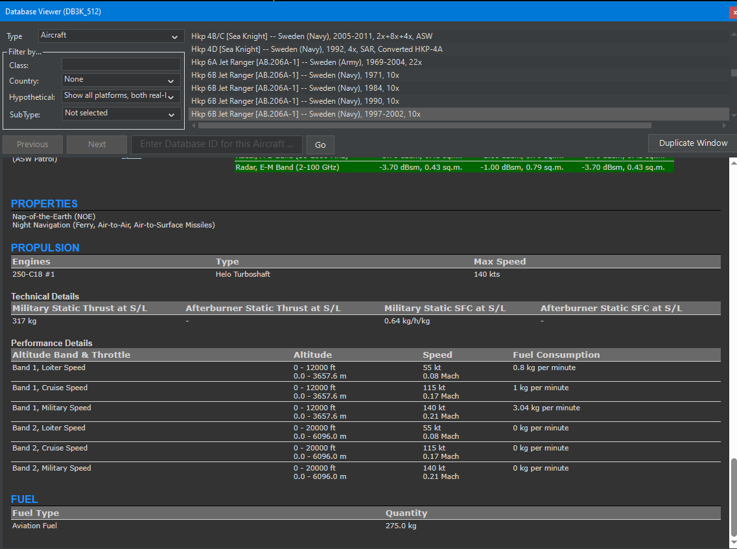Image resolution: width=737 pixels, height=549 pixels.
Task: Click the Band 2, Loiter Speed row
Action: [x=366, y=432]
